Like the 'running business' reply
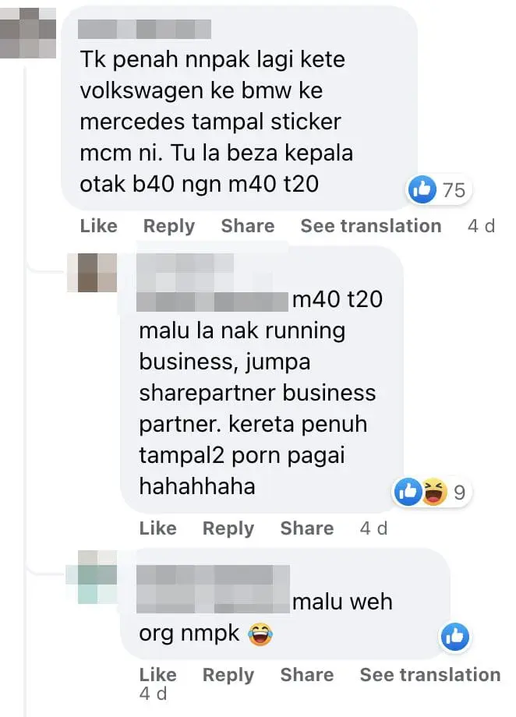516x717 pixels. click(x=157, y=528)
